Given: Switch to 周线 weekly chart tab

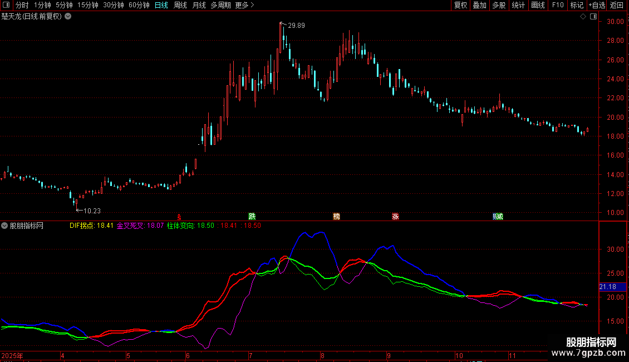Looking at the screenshot, I should (180, 5).
